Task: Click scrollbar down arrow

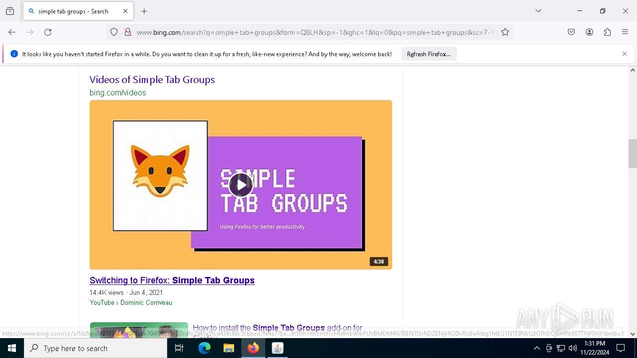Action: click(x=633, y=334)
